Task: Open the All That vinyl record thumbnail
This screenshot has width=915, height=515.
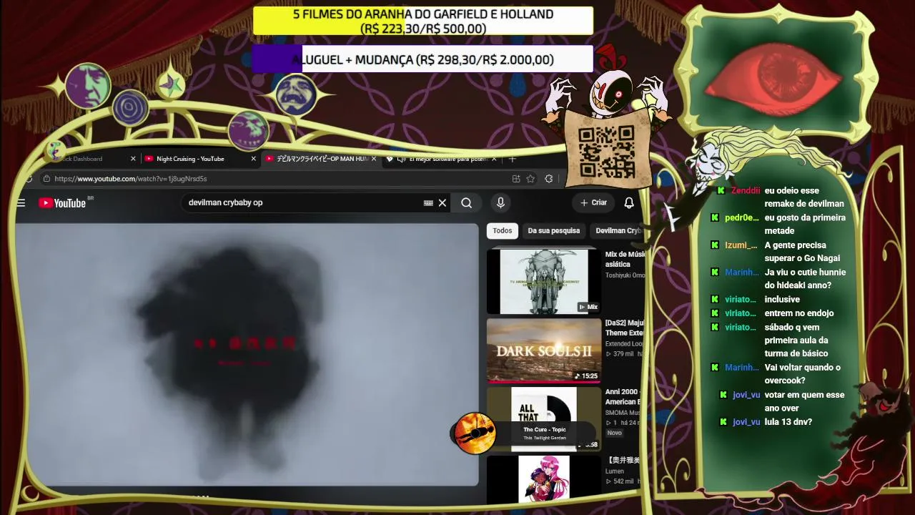Action: (544, 419)
